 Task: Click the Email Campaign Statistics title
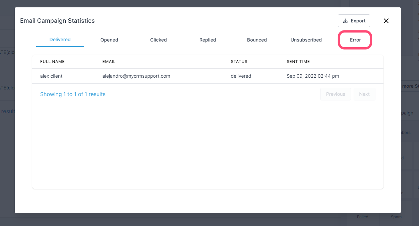[x=57, y=21]
